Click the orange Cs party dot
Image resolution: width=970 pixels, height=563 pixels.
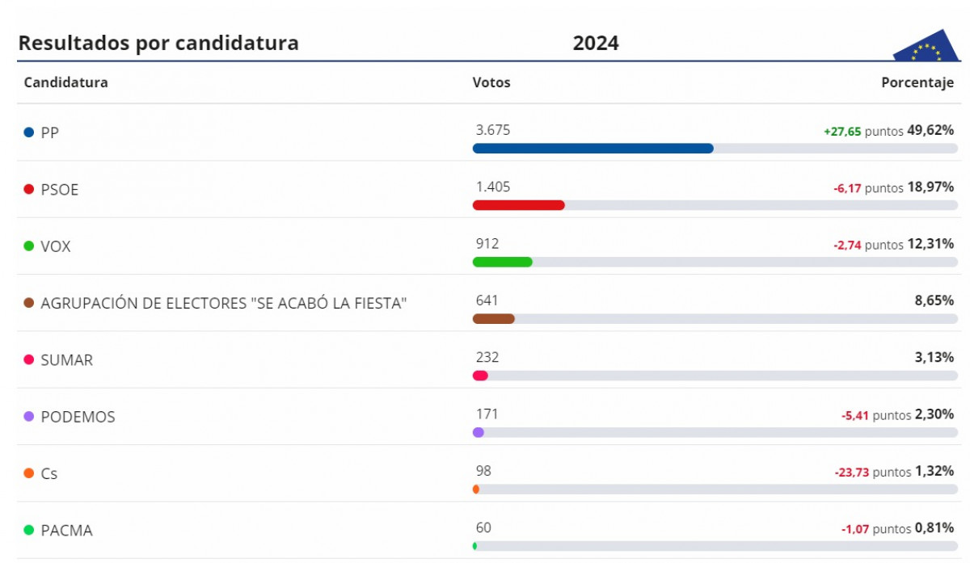click(29, 473)
